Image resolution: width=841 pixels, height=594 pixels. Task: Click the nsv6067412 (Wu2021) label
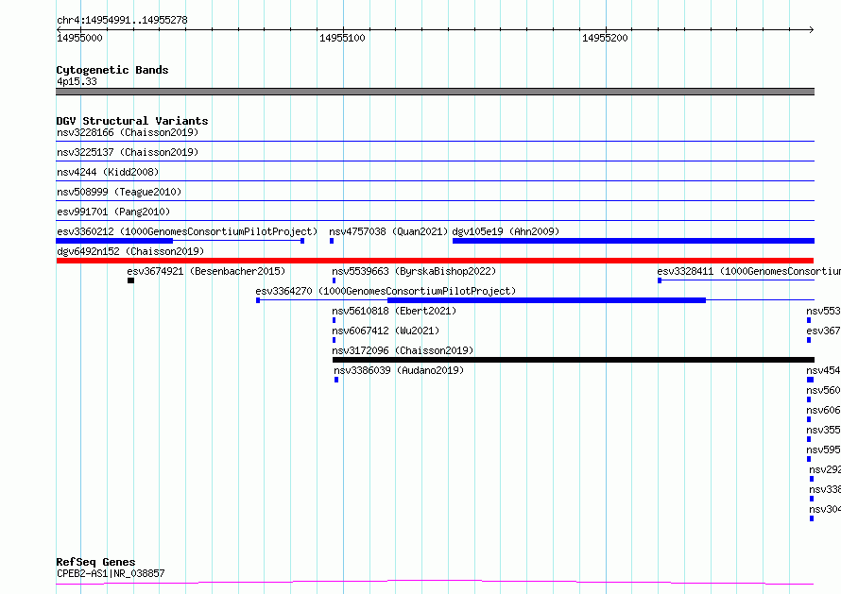[x=386, y=331]
